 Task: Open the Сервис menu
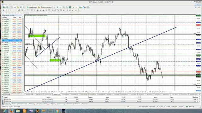coord(29,5)
